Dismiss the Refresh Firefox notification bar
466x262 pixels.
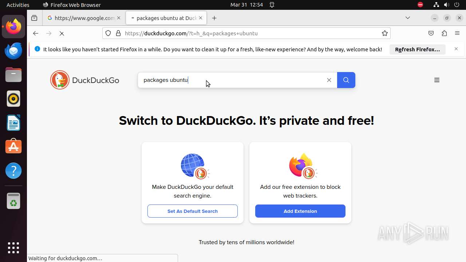point(456,49)
